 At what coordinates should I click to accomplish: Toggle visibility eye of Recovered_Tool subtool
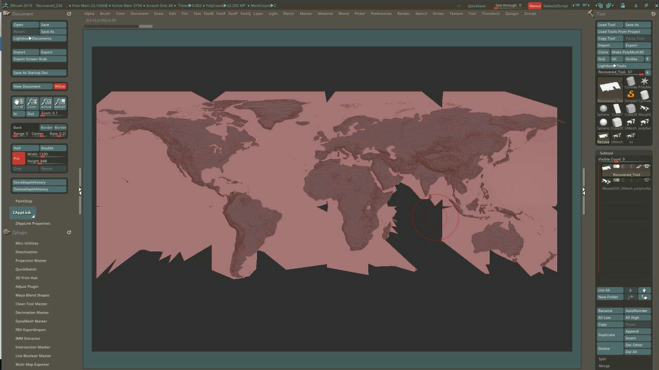tap(647, 166)
